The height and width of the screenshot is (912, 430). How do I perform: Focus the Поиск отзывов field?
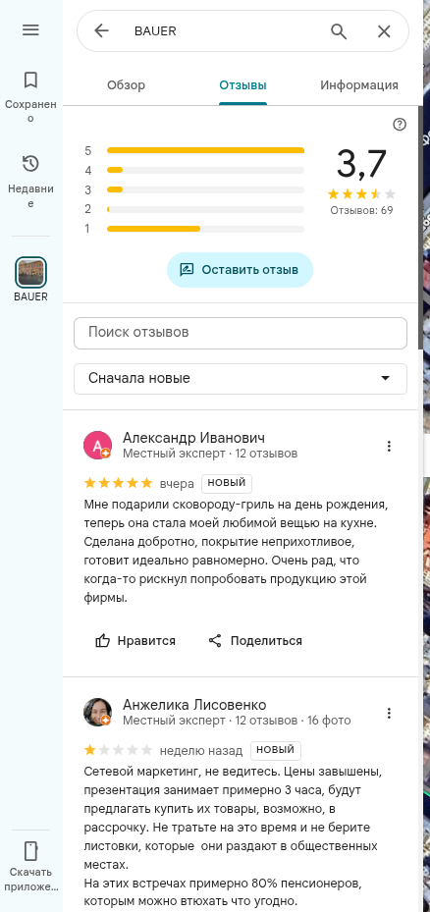[x=241, y=333]
